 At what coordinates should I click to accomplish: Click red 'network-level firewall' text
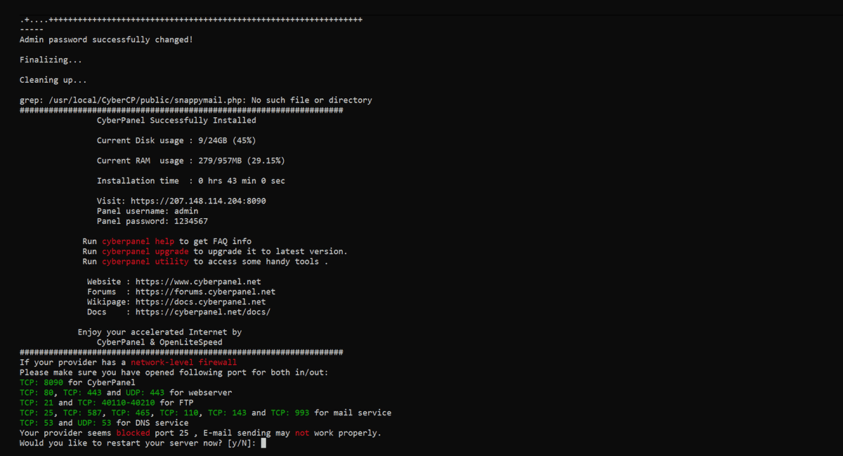[183, 363]
